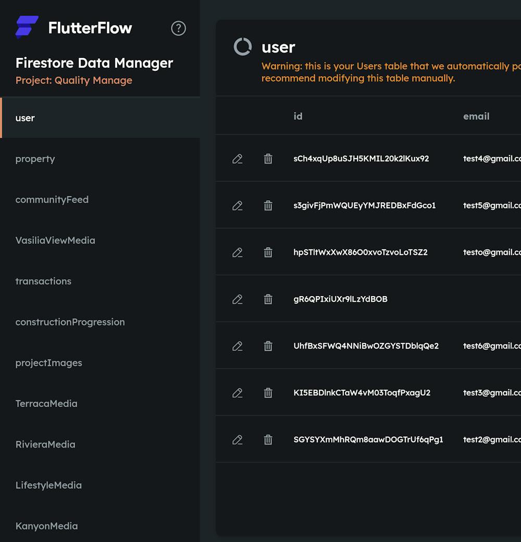Image resolution: width=521 pixels, height=542 pixels.
Task: Edit row KI5EBDlnkCTaW4vM03ToqfPxagU2
Action: (x=238, y=393)
